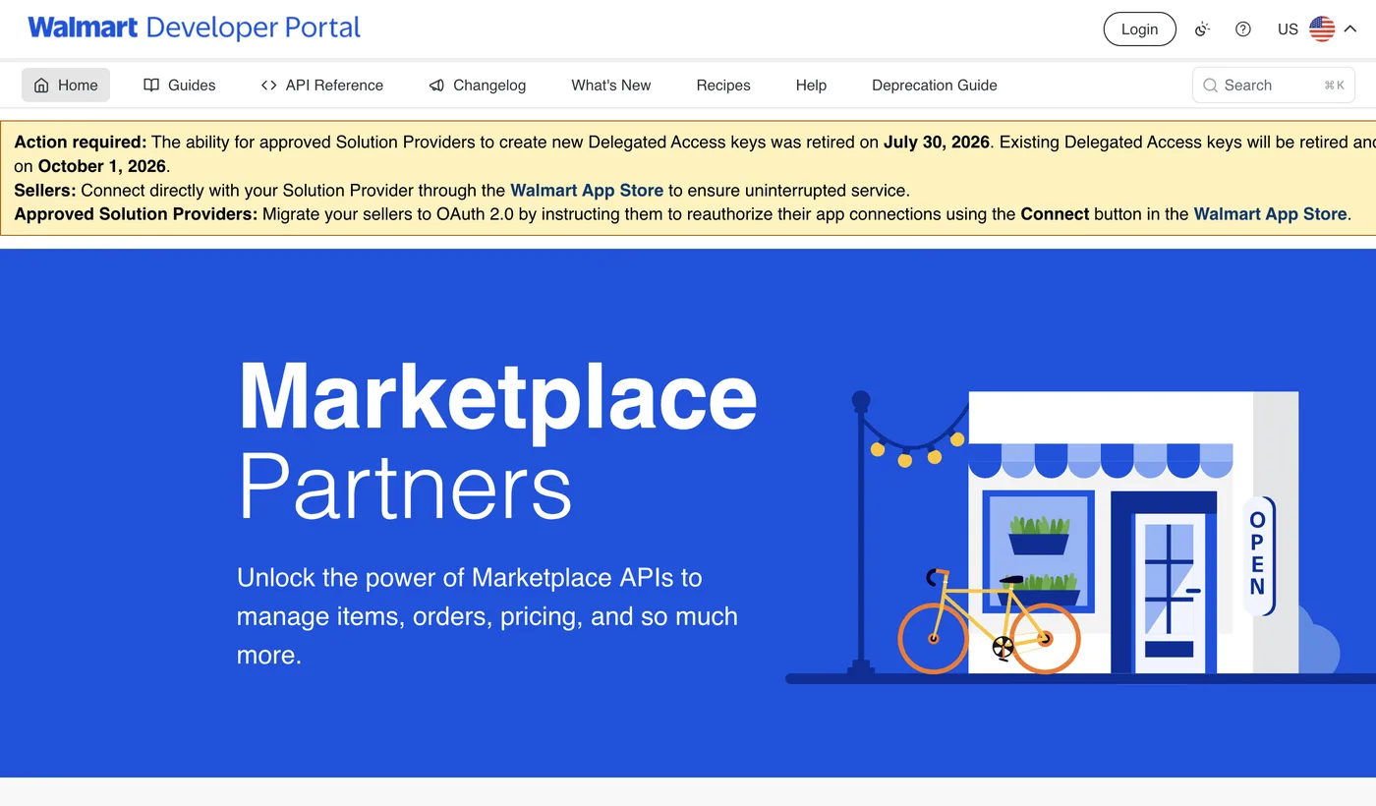Viewport: 1376px width, 806px height.
Task: Click the Search magnifier icon
Action: 1211,86
